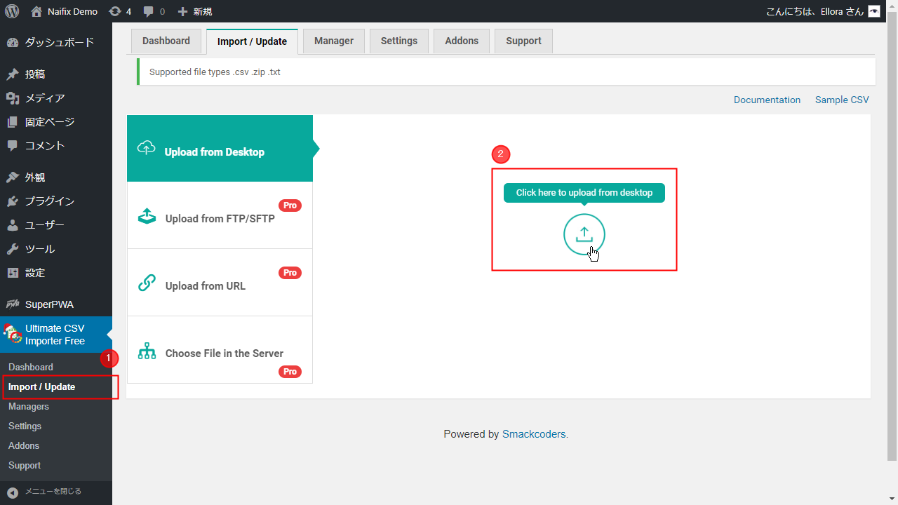Visit the Smackcoders link

534,434
